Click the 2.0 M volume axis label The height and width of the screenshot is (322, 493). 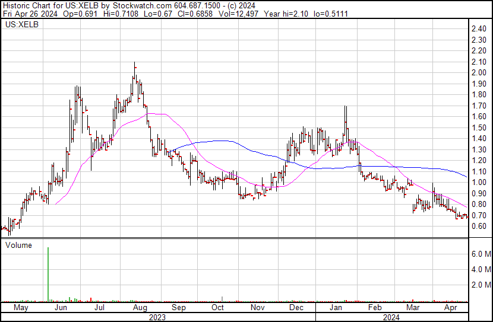click(481, 285)
